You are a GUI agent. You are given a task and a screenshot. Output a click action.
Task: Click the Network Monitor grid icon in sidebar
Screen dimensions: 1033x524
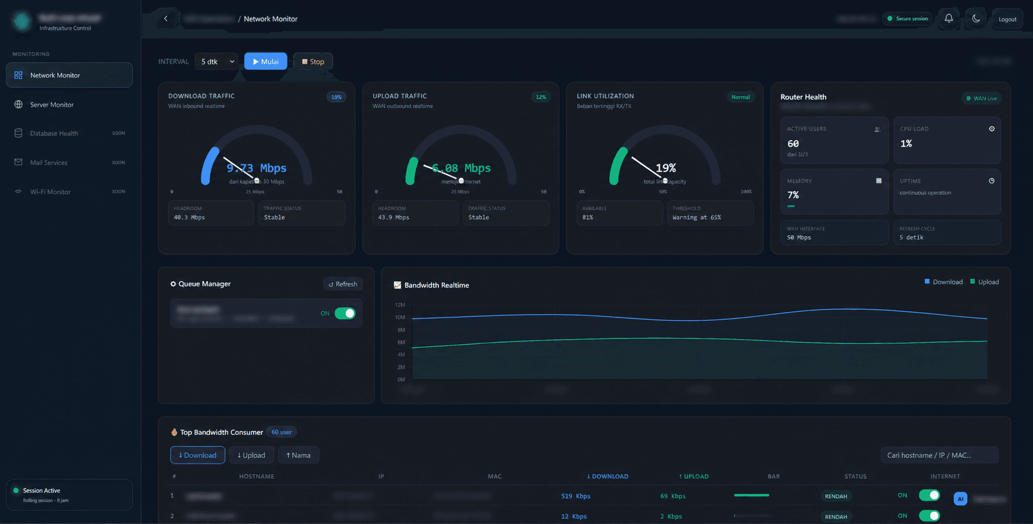pyautogui.click(x=18, y=75)
